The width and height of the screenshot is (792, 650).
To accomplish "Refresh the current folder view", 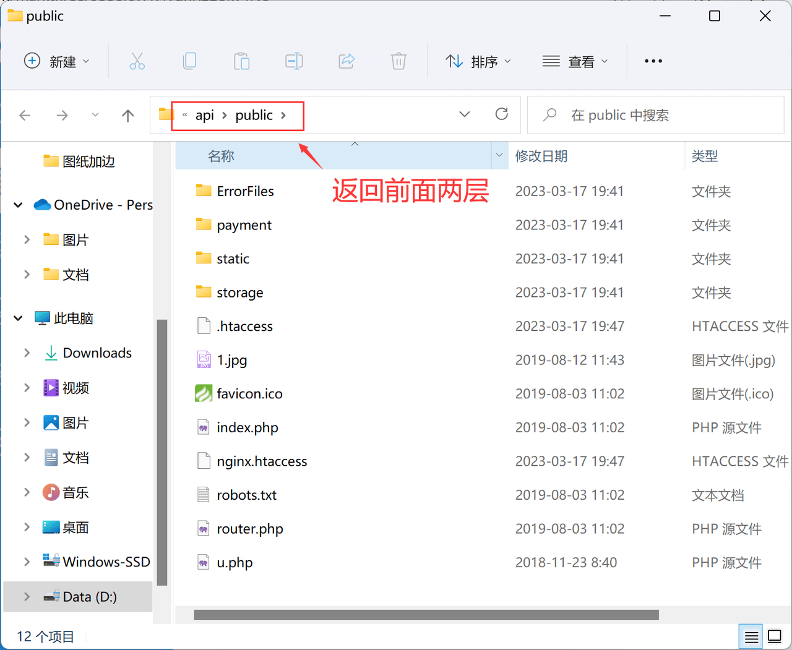I will click(502, 114).
